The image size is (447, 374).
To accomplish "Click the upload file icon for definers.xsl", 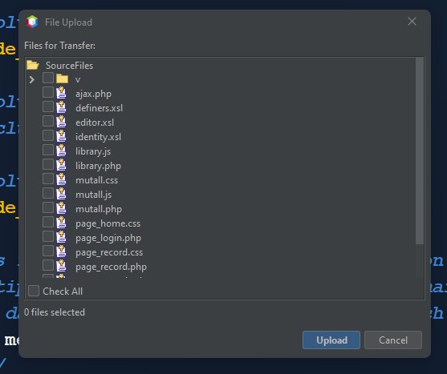I will [61, 107].
